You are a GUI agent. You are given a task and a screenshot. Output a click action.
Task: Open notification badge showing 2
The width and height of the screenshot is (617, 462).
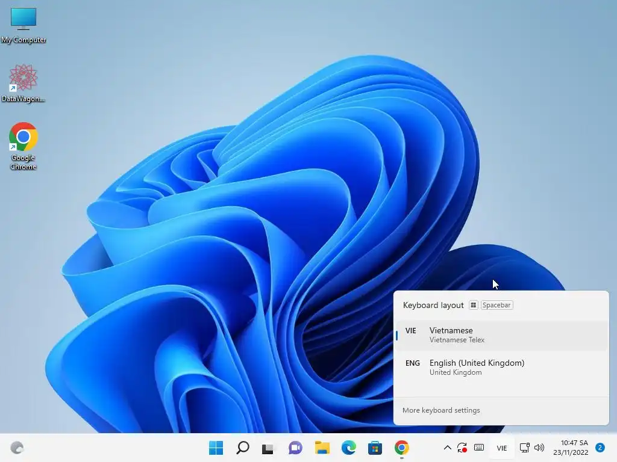point(600,448)
